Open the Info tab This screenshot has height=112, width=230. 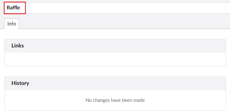point(12,24)
